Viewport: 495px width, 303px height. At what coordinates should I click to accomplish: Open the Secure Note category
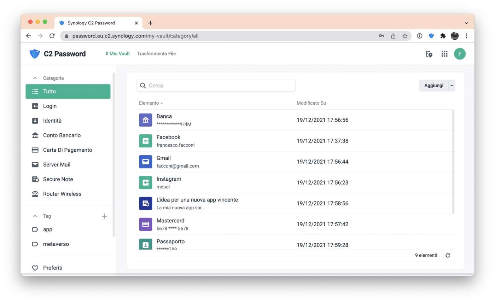tap(58, 179)
